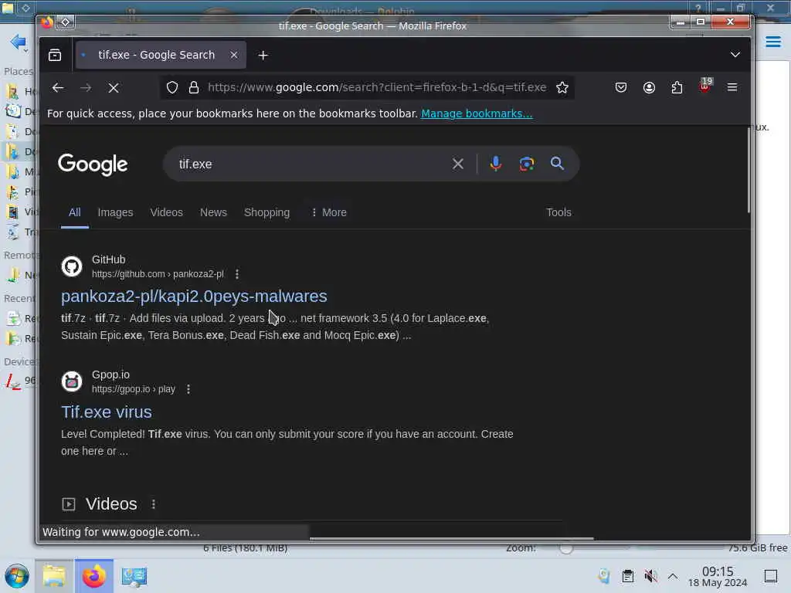Screen dimensions: 791x593
Task: Click the https://gpop.io › play URL text
Action: coord(133,389)
